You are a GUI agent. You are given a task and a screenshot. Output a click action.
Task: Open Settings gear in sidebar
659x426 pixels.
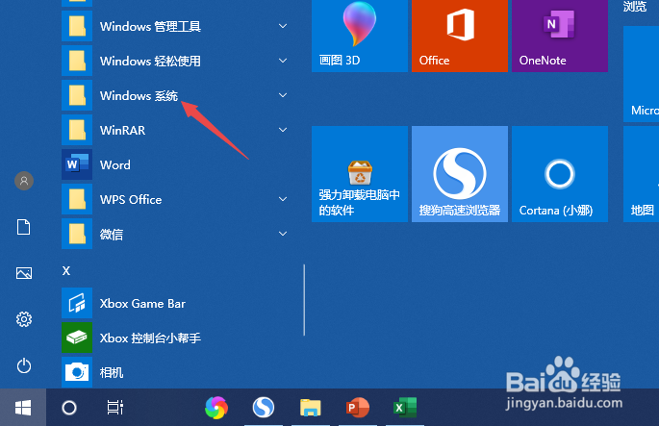click(x=23, y=319)
